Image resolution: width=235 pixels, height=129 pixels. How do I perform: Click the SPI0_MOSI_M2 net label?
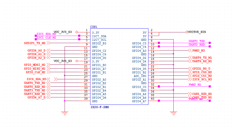point(35,65)
